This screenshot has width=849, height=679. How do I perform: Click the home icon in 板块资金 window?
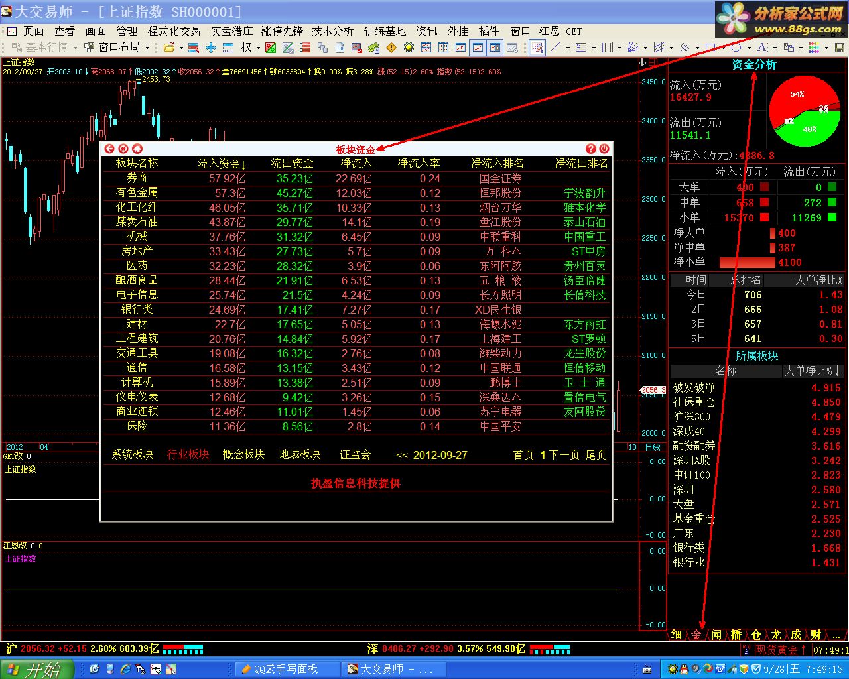[137, 149]
